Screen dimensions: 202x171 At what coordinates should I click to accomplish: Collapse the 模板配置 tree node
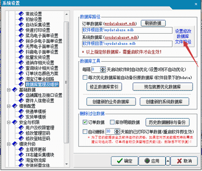tap(9, 106)
